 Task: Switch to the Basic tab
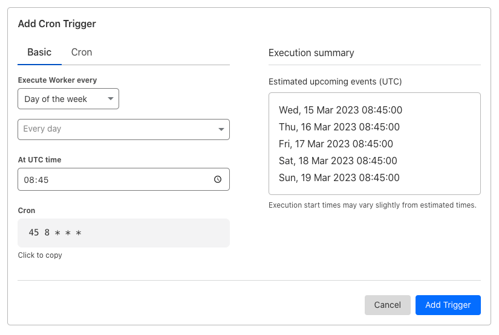[39, 53]
